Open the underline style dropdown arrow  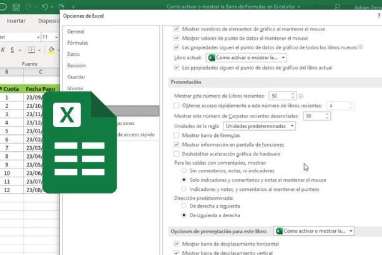(20, 50)
